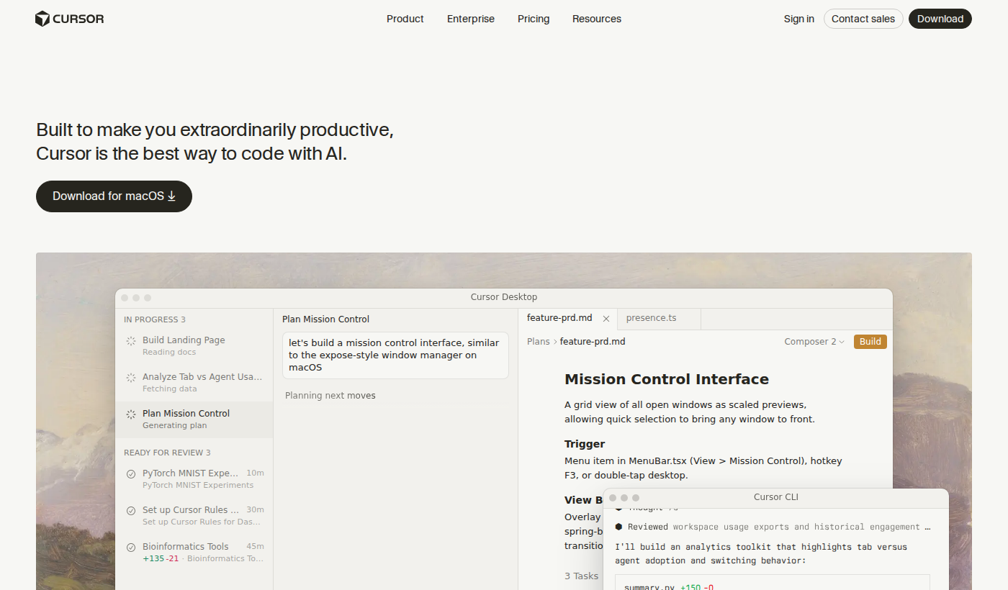Click the Cursor CLI window title
1008x590 pixels.
[776, 497]
